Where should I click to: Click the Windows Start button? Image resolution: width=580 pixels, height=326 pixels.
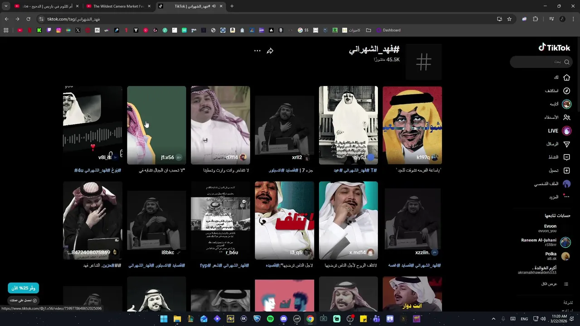pyautogui.click(x=164, y=319)
